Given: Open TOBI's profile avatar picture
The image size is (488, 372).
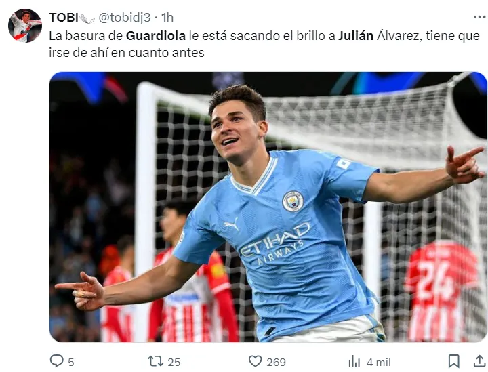Looking at the screenshot, I should tap(25, 26).
